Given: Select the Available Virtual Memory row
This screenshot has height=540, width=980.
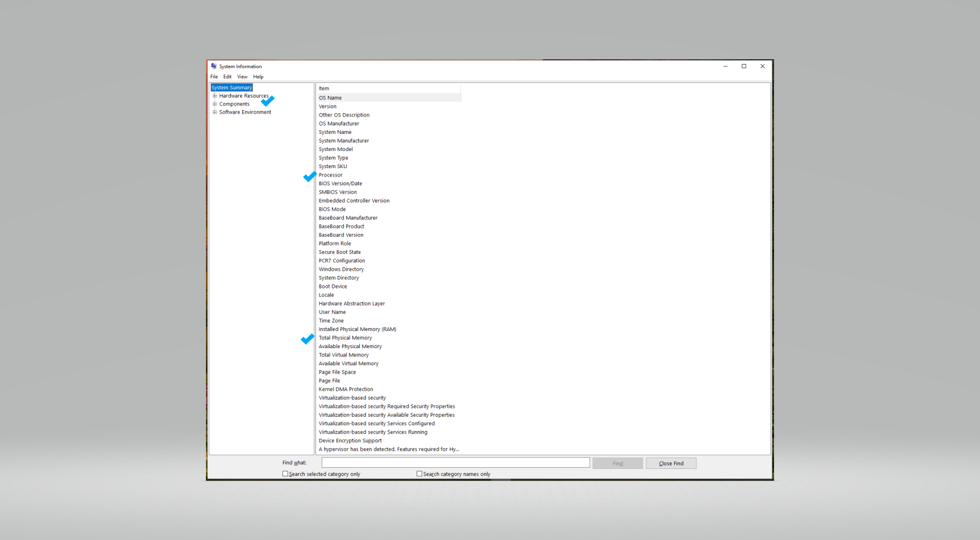Looking at the screenshot, I should point(389,364).
